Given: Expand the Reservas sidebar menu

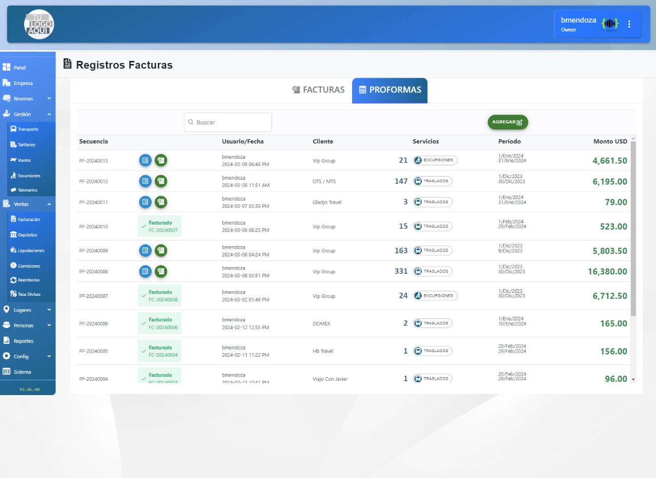Looking at the screenshot, I should click(x=28, y=98).
